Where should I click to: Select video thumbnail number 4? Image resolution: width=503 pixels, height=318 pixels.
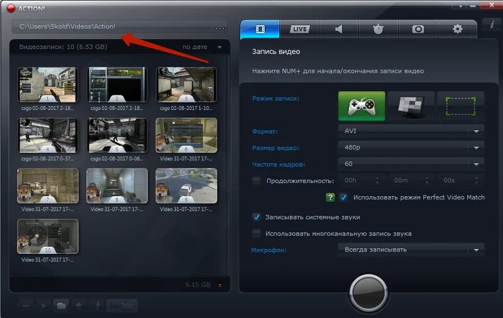click(x=48, y=135)
